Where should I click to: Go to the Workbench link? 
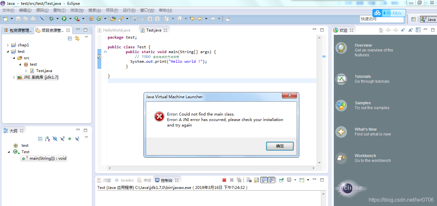[x=365, y=156]
